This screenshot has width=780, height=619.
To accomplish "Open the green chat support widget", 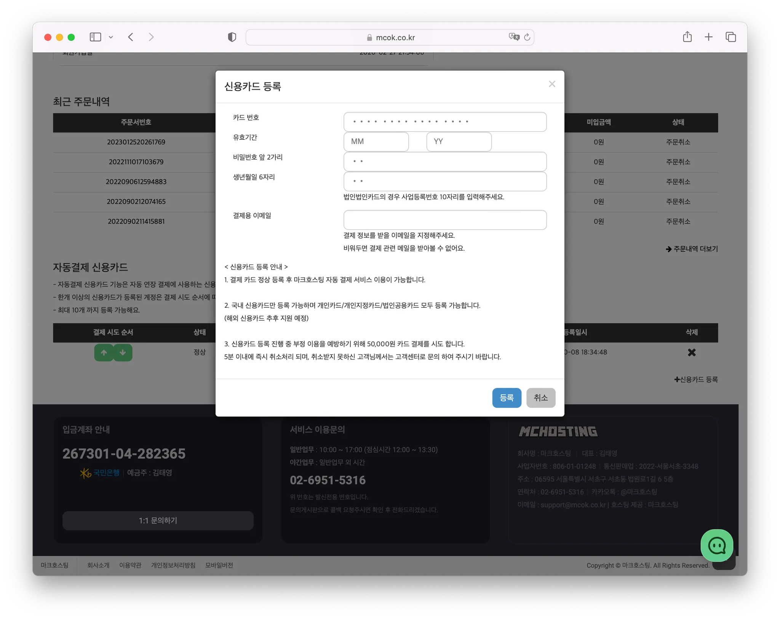I will coord(717,545).
